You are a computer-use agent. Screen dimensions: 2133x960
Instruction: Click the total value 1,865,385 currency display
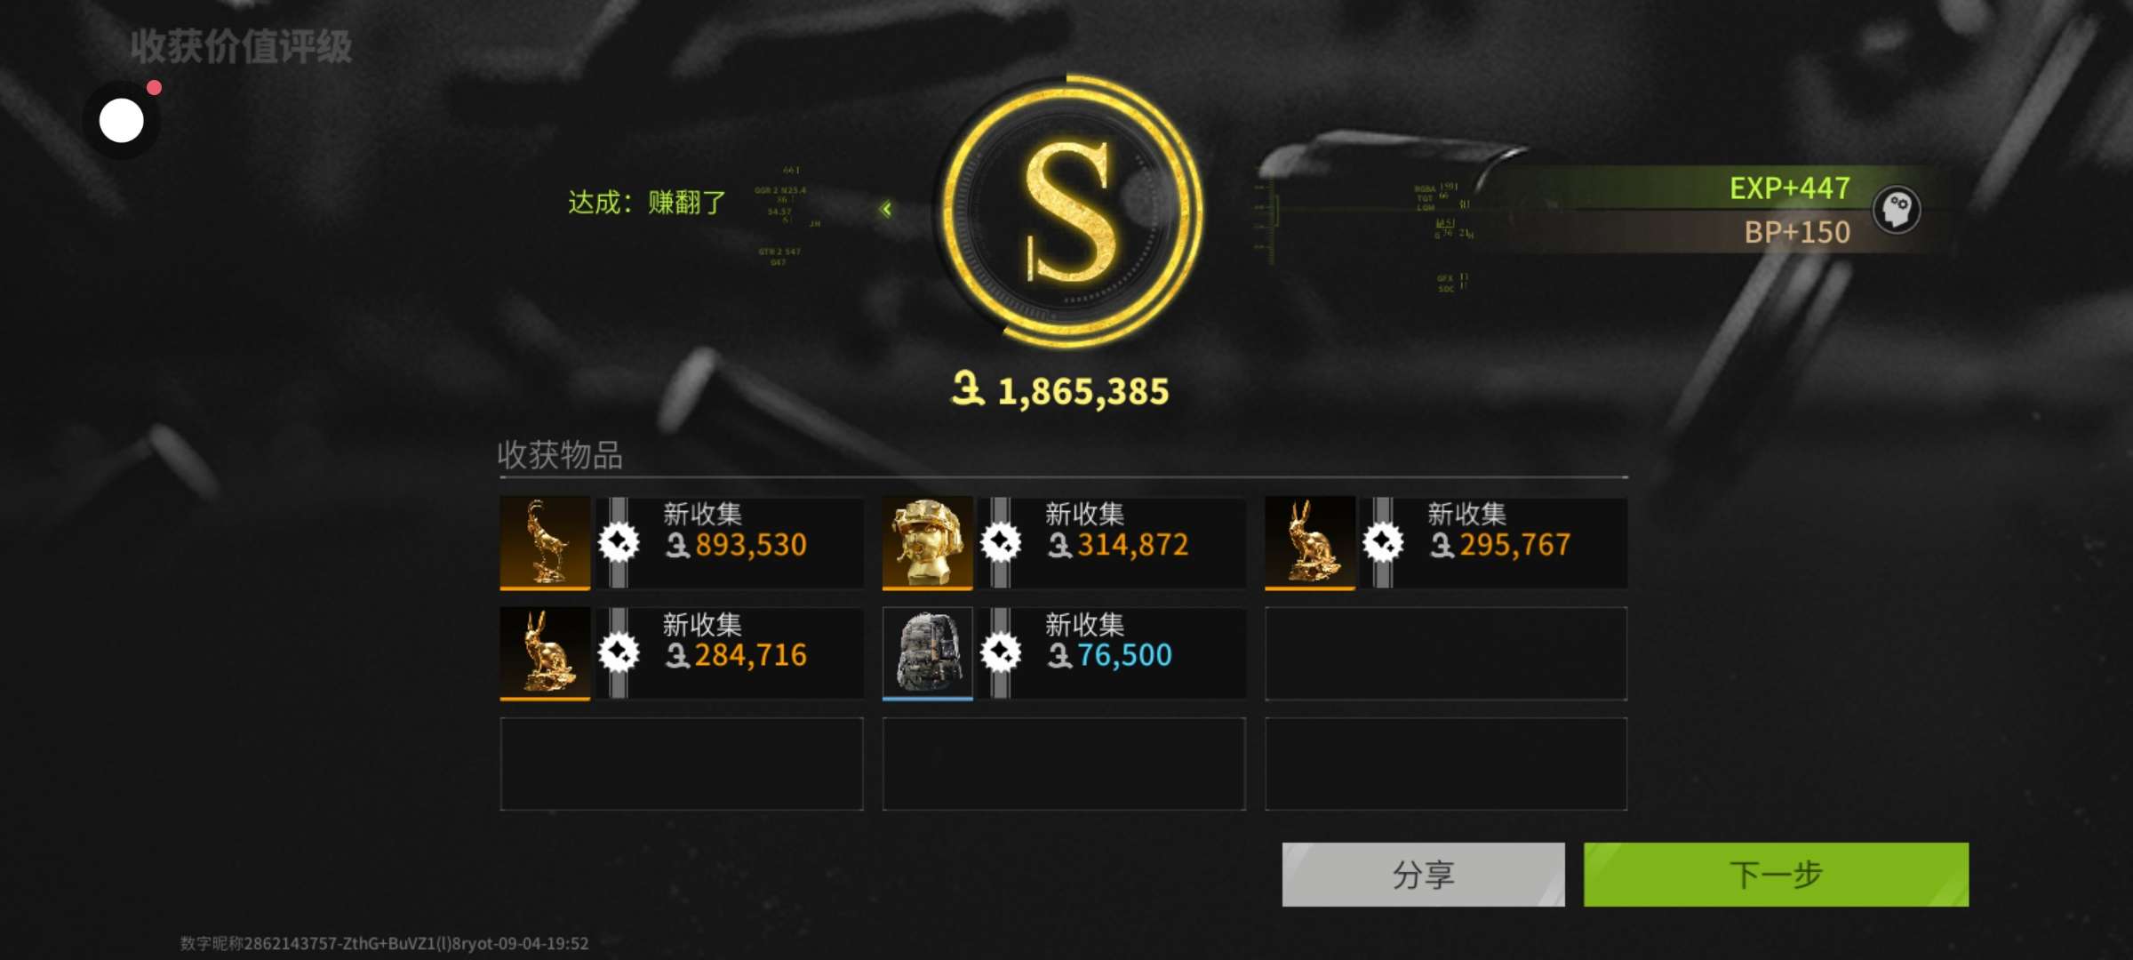point(1060,391)
